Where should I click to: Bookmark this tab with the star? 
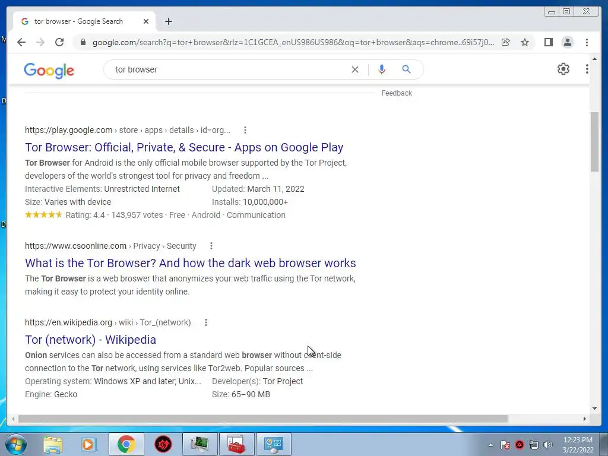point(525,42)
